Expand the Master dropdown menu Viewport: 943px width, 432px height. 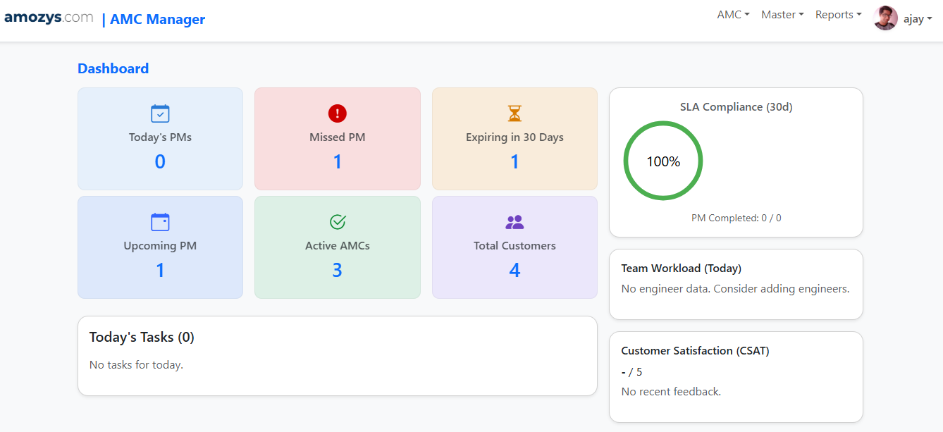point(782,15)
